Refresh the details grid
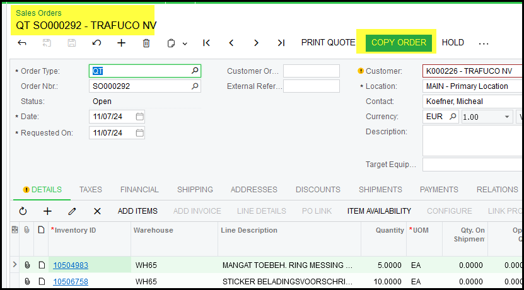 [23, 211]
